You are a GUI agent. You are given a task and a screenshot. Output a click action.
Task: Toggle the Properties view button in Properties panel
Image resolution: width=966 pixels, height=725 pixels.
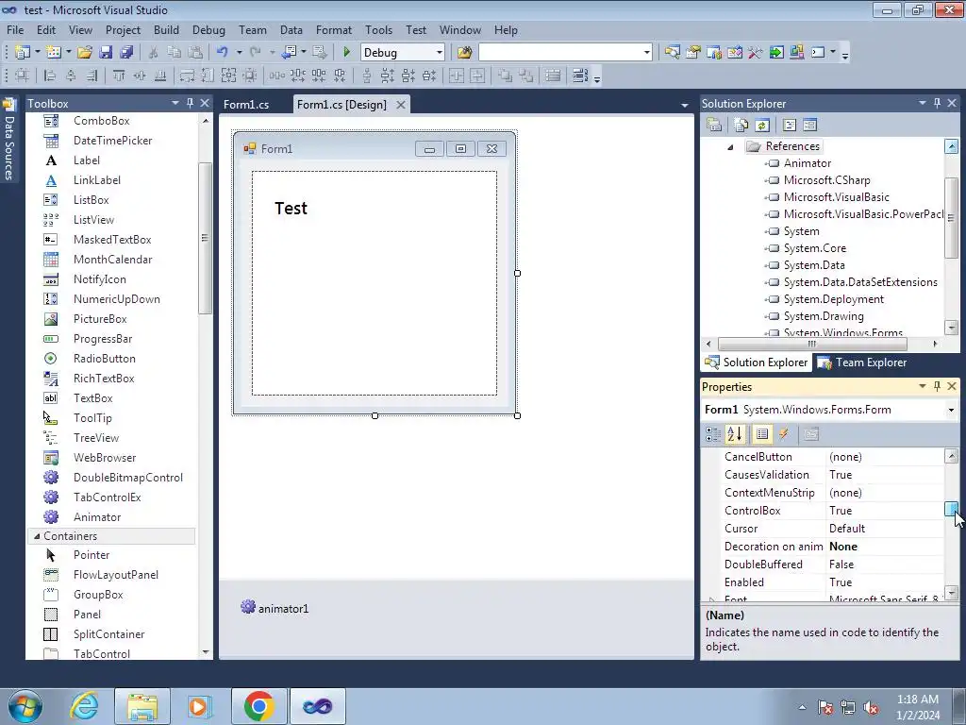pyautogui.click(x=762, y=434)
